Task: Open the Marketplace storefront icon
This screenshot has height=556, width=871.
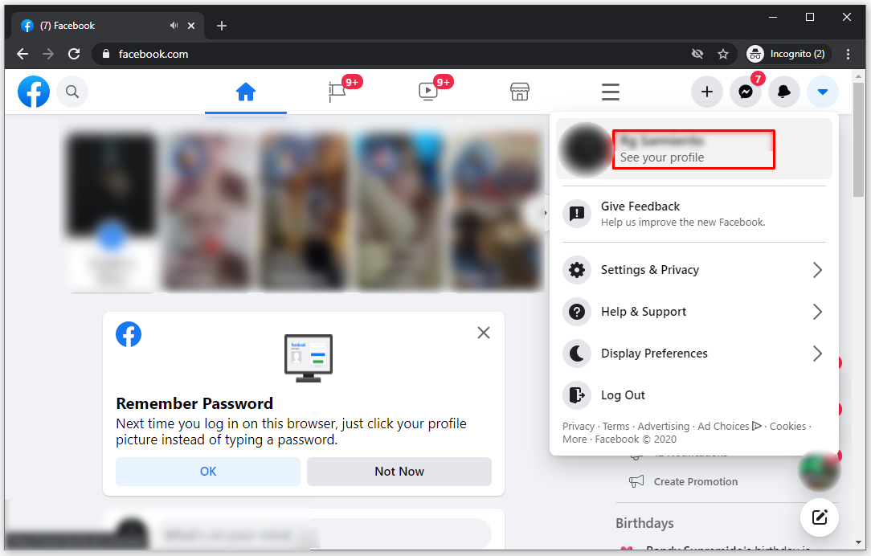Action: point(520,92)
